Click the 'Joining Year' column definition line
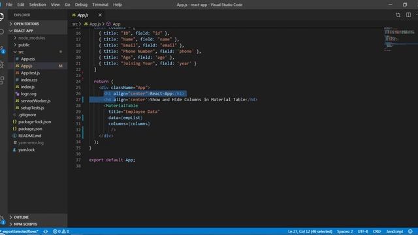 click(148, 63)
